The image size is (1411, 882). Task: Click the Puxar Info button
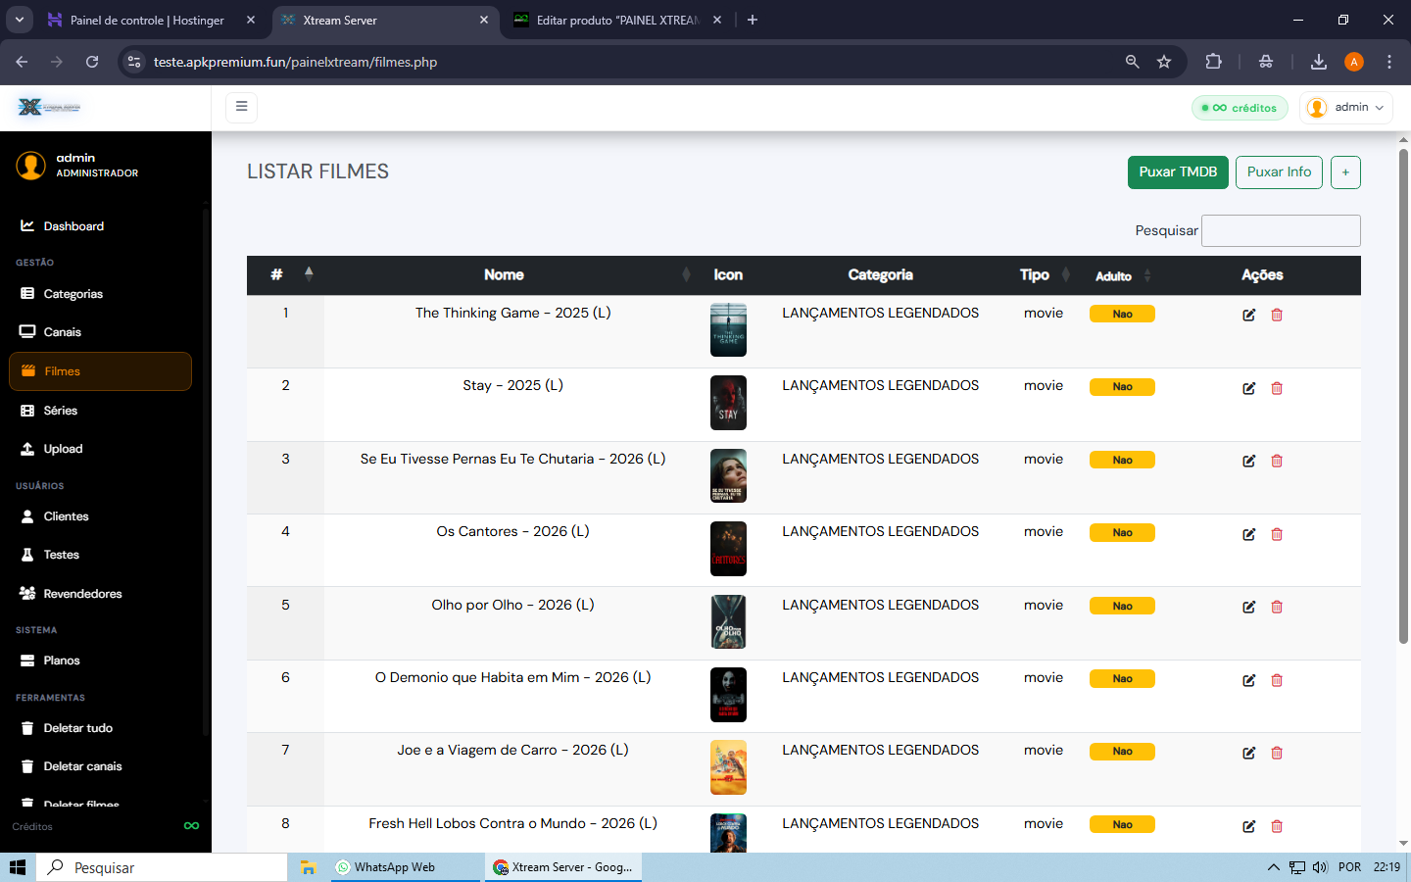1279,172
